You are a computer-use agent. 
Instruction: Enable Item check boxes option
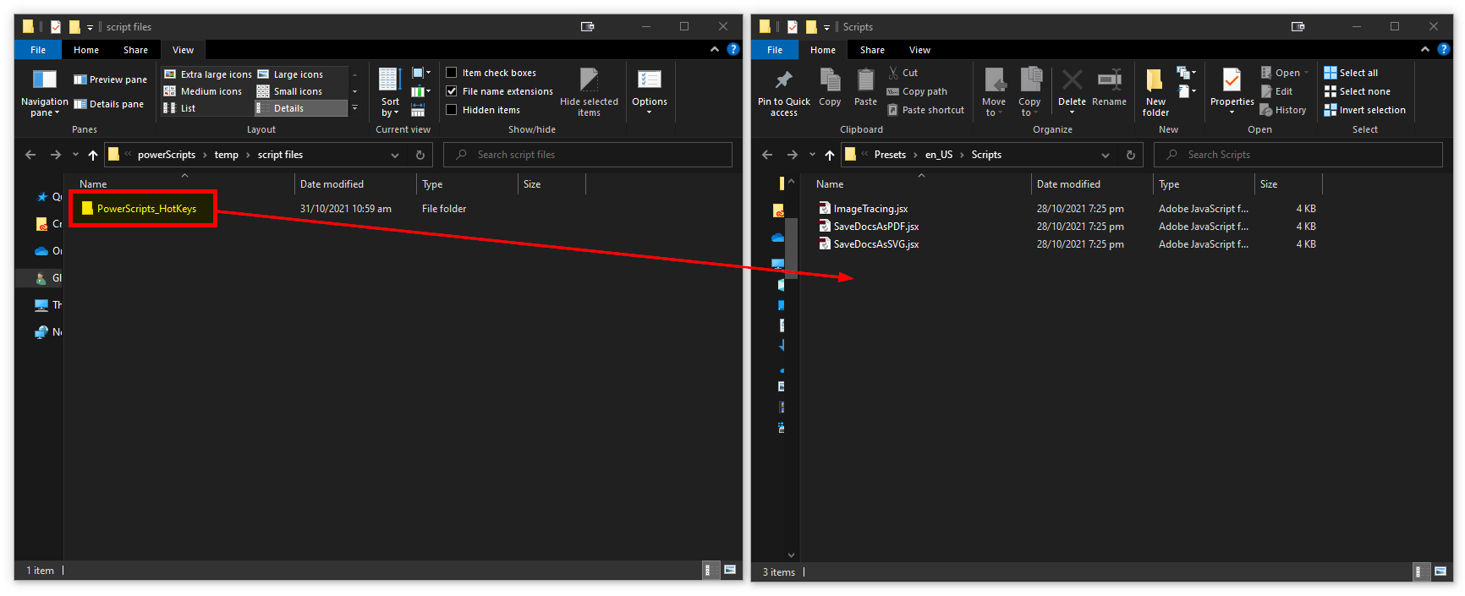[x=452, y=73]
